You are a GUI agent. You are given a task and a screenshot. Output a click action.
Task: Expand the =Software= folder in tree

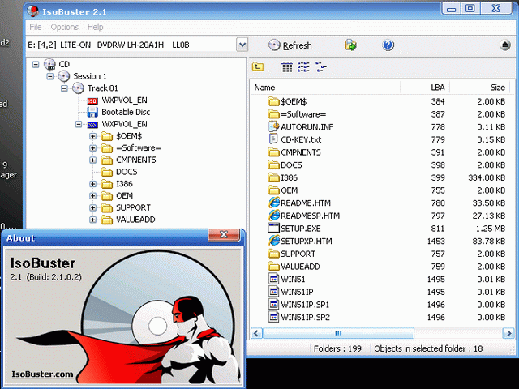[93, 148]
